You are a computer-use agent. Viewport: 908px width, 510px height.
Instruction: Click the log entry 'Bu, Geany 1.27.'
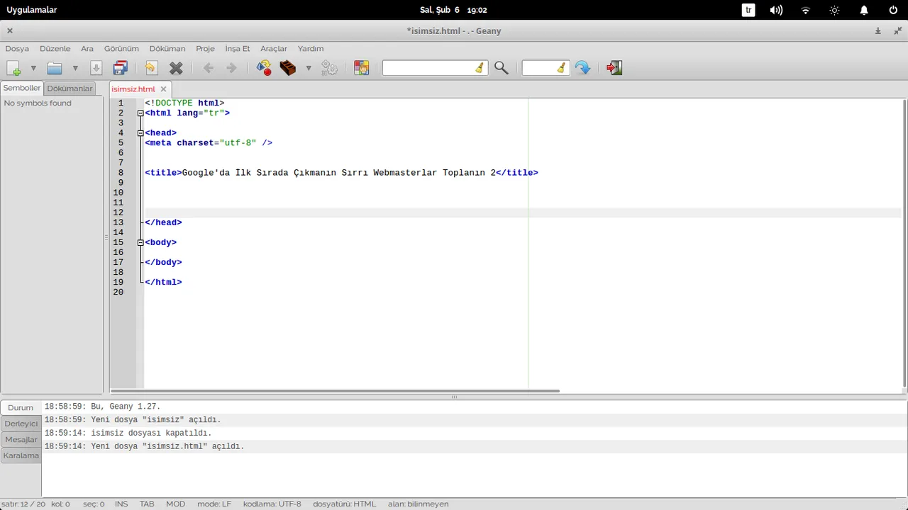pos(102,407)
